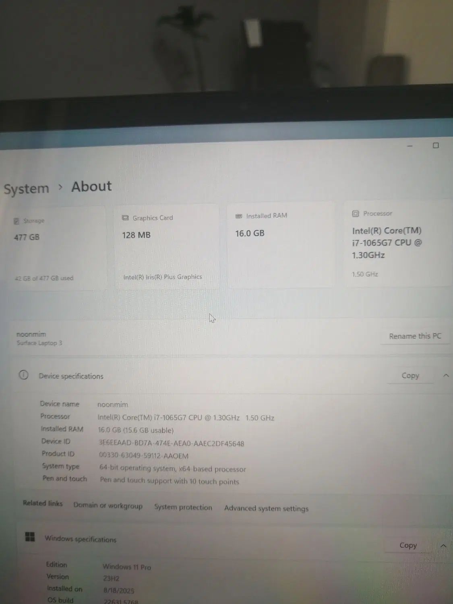
Task: Click 'Pen and touch support with 10 touch points'
Action: click(x=170, y=481)
